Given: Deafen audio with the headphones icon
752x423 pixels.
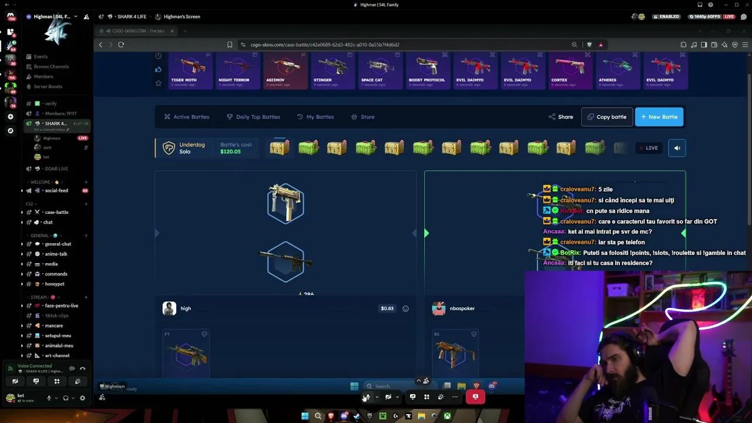Looking at the screenshot, I should (65, 398).
